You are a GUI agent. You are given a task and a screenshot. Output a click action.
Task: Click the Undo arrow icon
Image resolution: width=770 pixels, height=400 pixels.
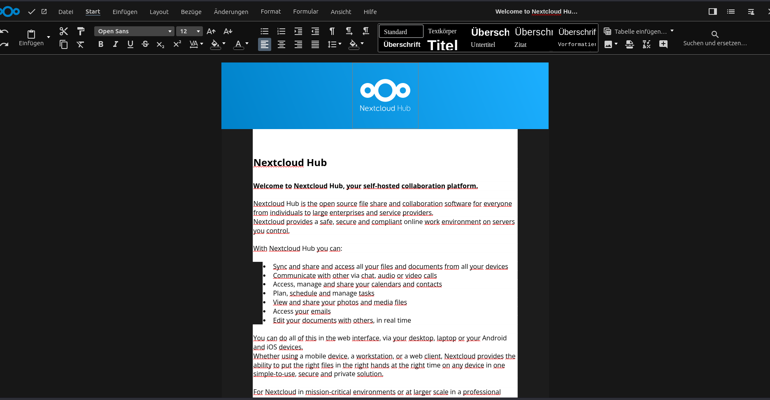(x=4, y=32)
